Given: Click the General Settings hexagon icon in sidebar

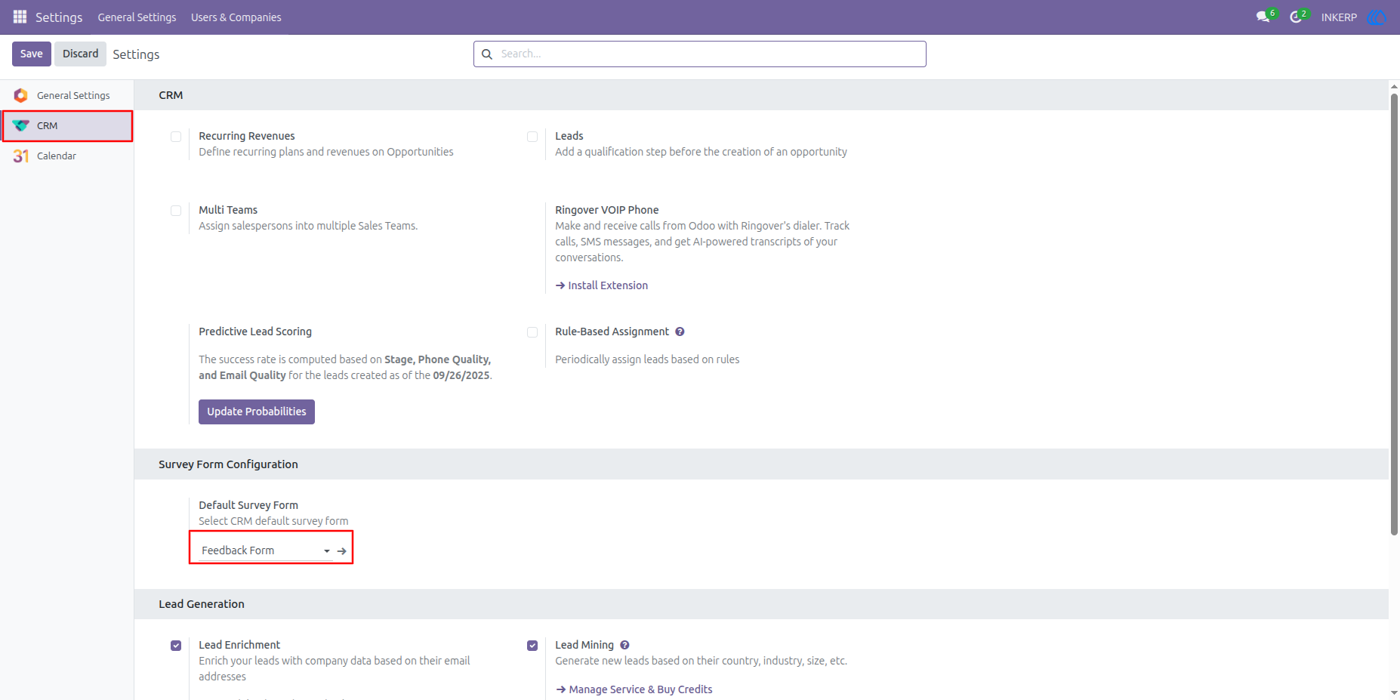Looking at the screenshot, I should pos(20,95).
